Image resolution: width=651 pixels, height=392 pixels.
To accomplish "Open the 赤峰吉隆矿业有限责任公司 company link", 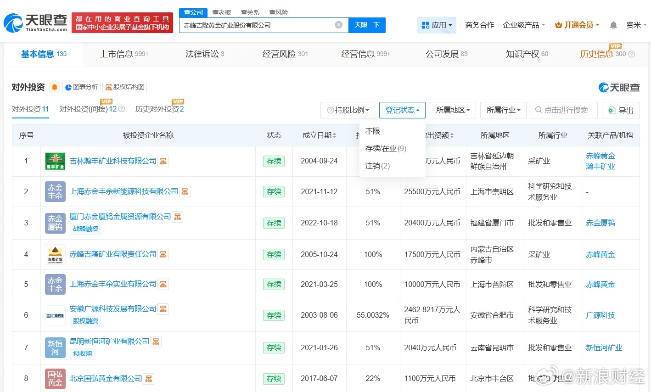I will [113, 254].
